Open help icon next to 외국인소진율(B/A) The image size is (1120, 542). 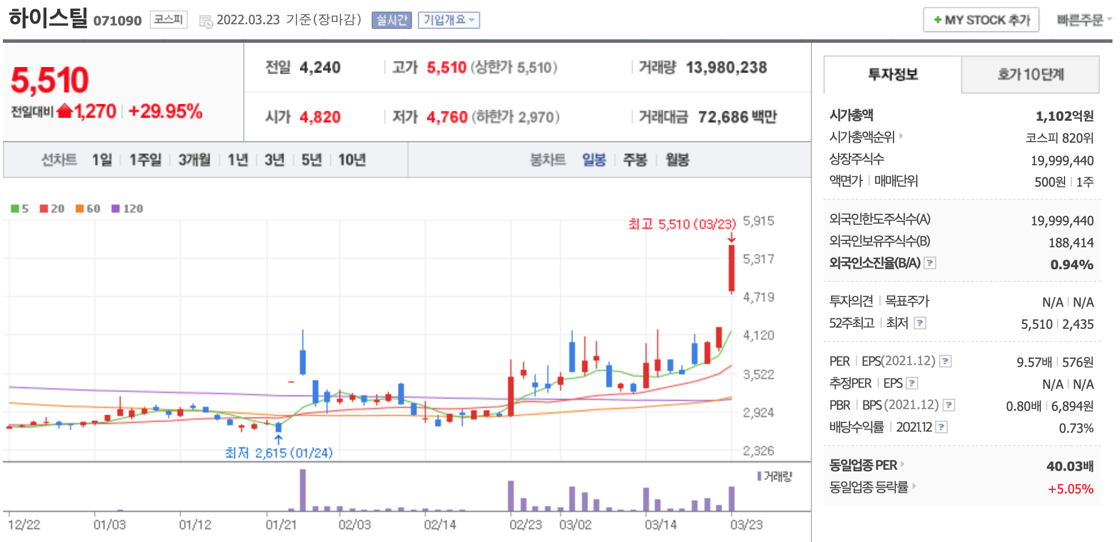[x=930, y=263]
